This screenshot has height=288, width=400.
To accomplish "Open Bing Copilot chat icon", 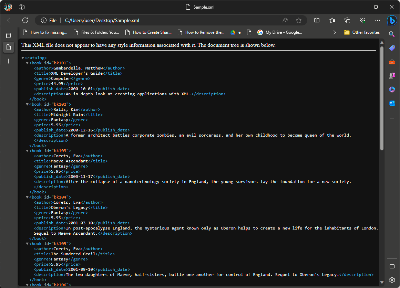I will [x=392, y=21].
